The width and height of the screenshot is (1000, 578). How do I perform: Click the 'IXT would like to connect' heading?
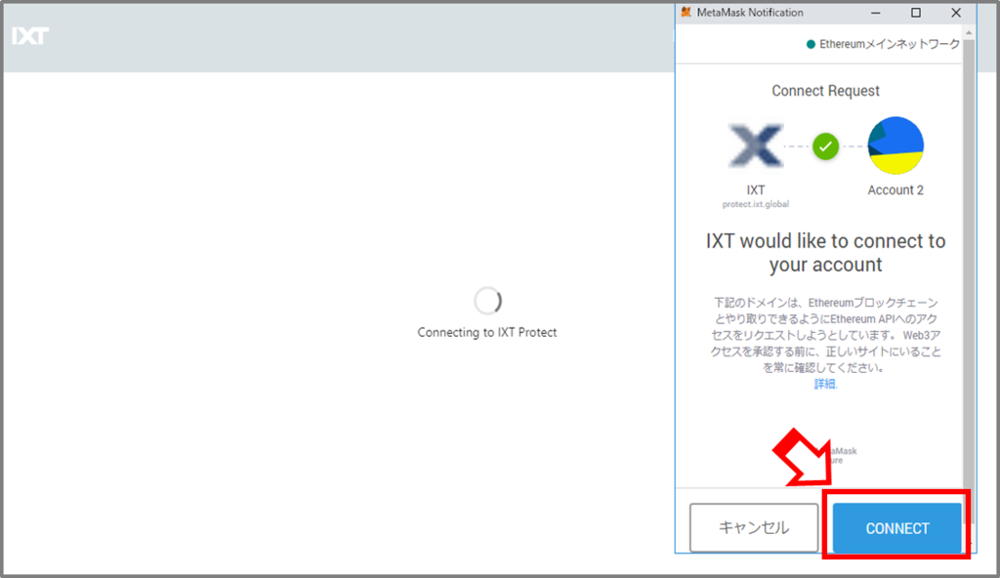(x=825, y=253)
